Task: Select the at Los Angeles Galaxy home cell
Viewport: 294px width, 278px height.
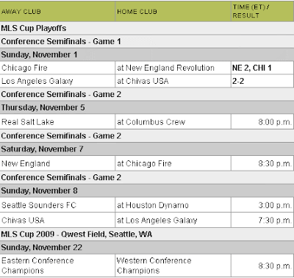Action: 173,221
